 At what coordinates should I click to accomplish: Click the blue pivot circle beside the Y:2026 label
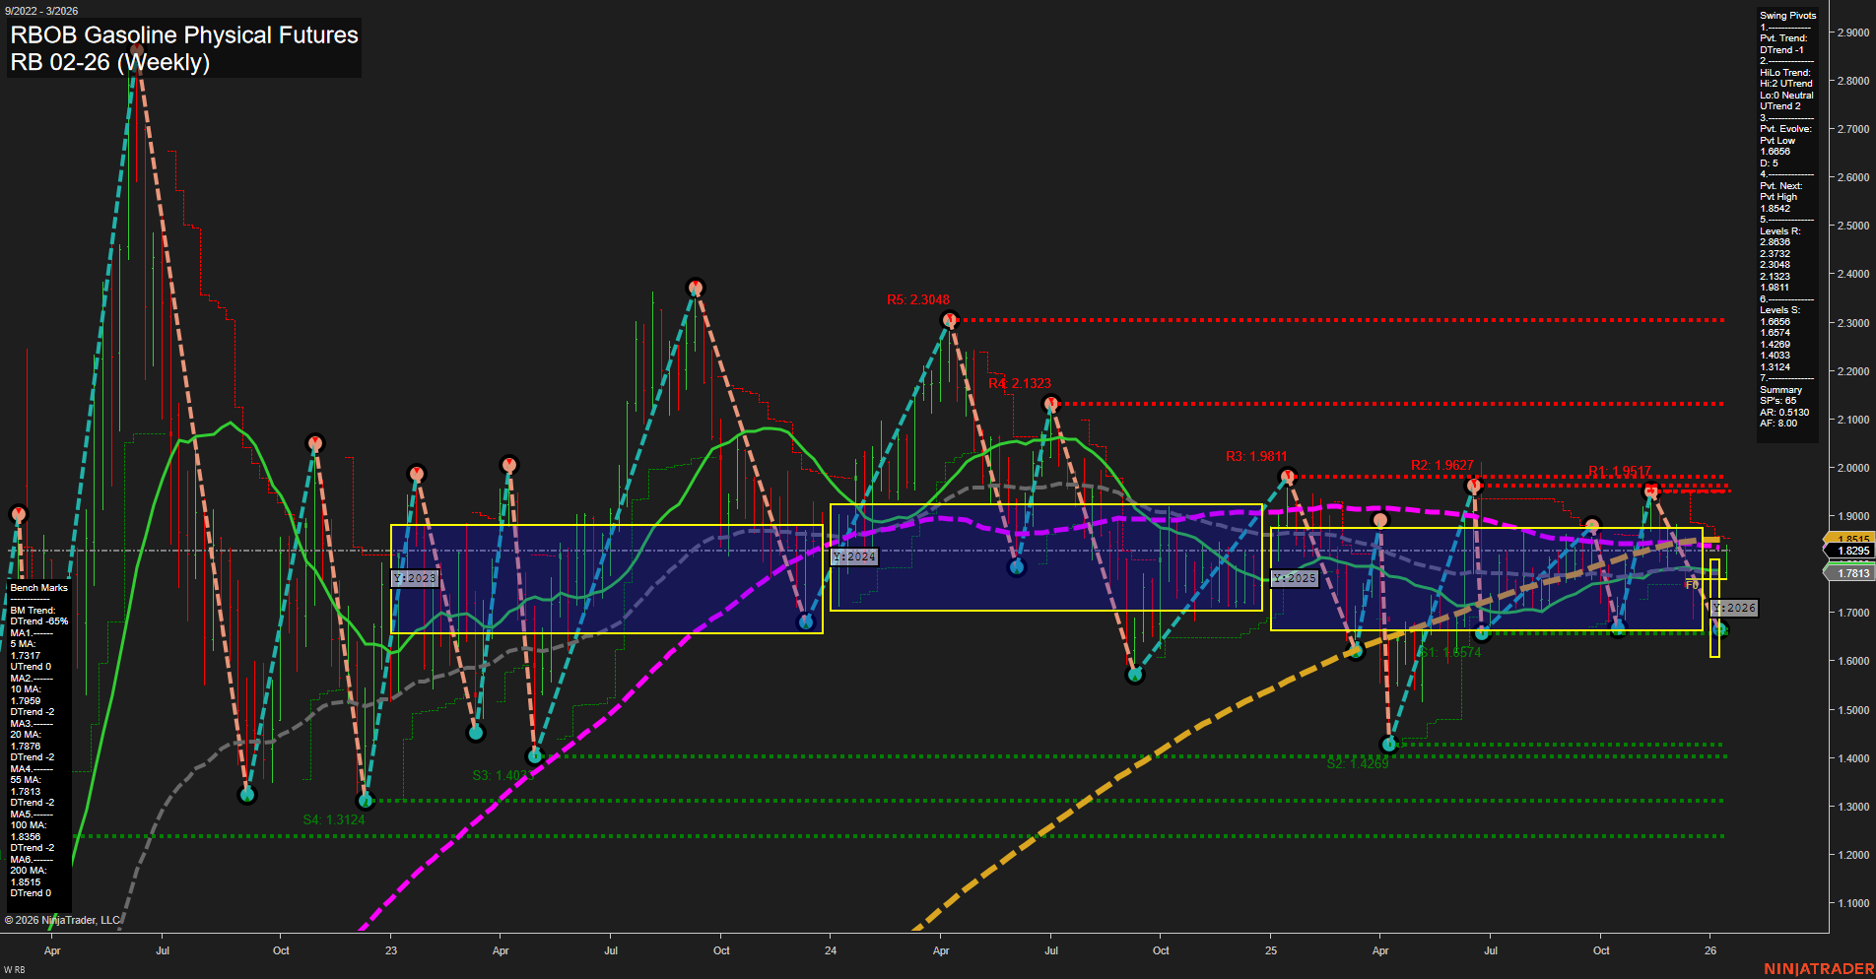(x=1720, y=628)
